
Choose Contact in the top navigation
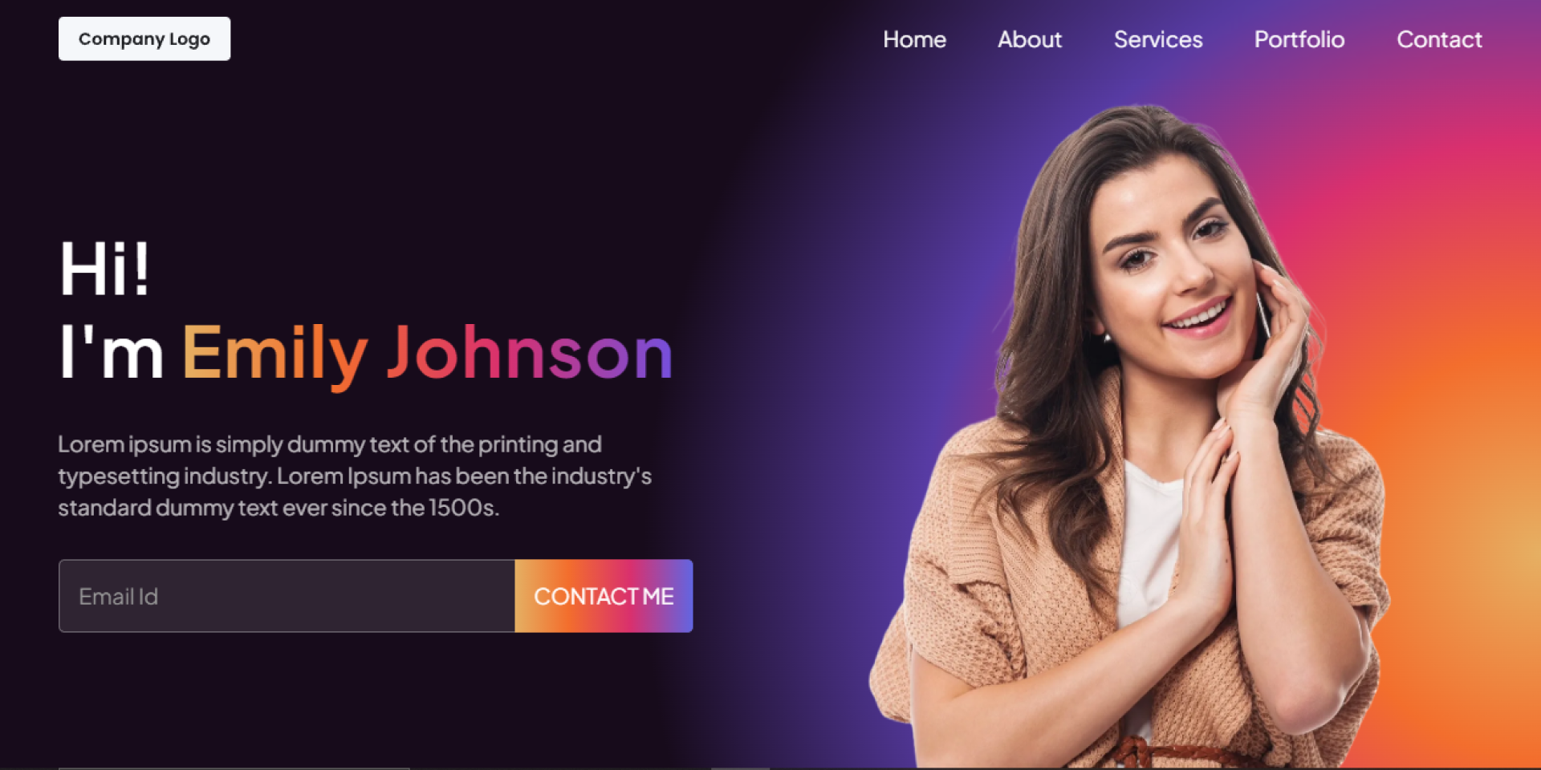coord(1439,39)
